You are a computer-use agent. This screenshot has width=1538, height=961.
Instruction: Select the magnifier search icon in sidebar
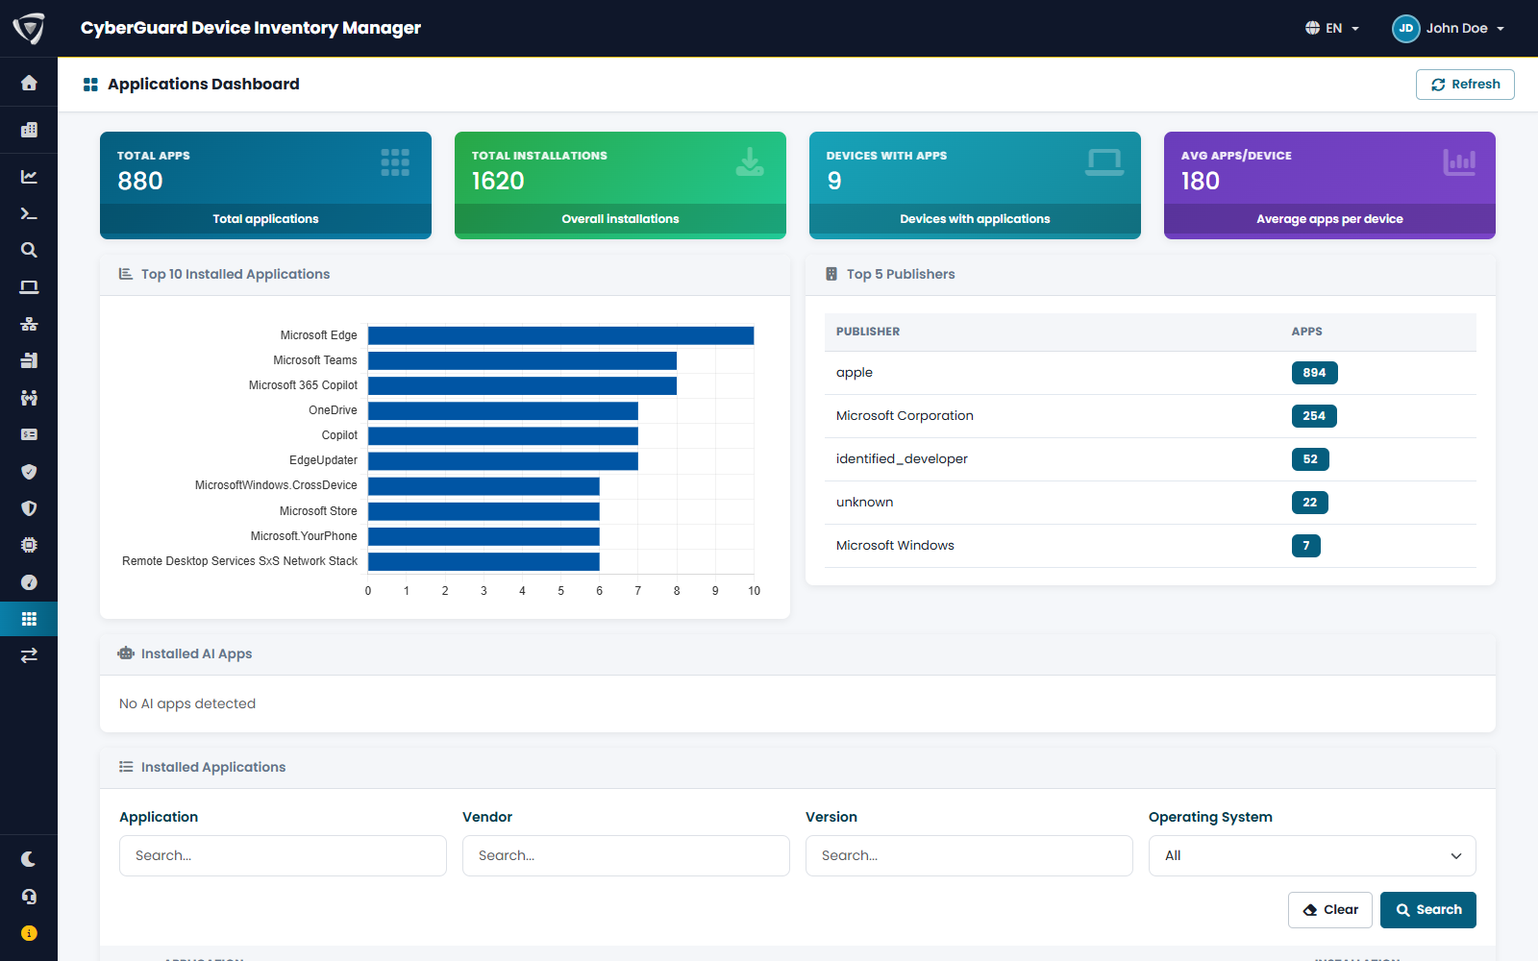[29, 250]
